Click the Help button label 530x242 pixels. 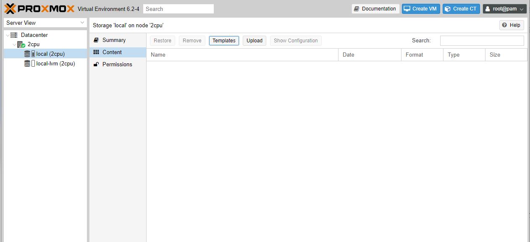[x=515, y=25]
